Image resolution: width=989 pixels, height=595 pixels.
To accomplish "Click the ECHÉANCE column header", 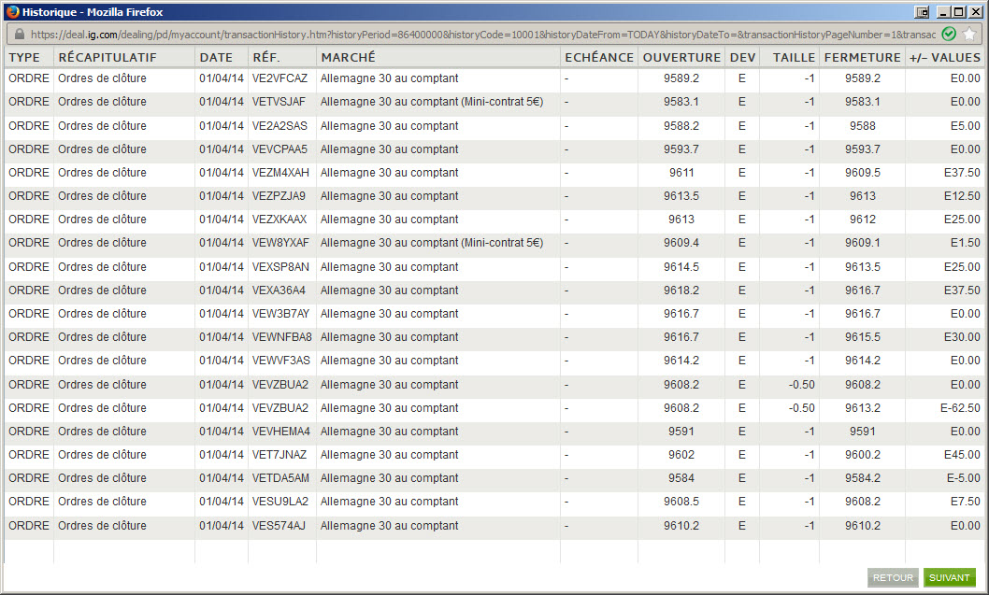I will tap(599, 57).
